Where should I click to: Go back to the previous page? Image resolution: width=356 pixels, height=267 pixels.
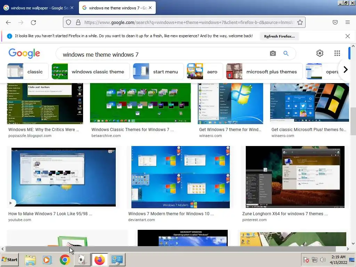[x=8, y=22]
